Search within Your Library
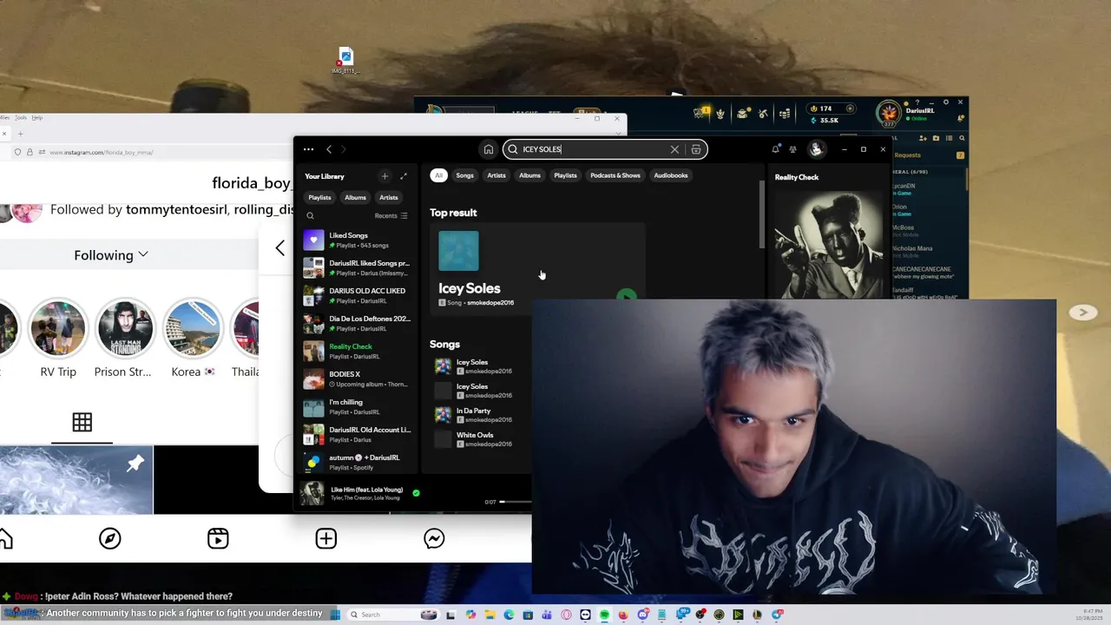Screen dimensions: 1111x625 coord(310,215)
